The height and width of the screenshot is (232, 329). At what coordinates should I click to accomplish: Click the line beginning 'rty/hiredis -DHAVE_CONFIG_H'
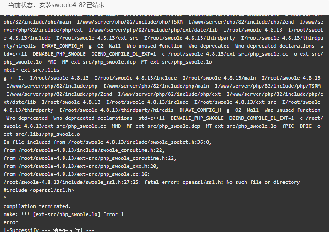(163, 46)
